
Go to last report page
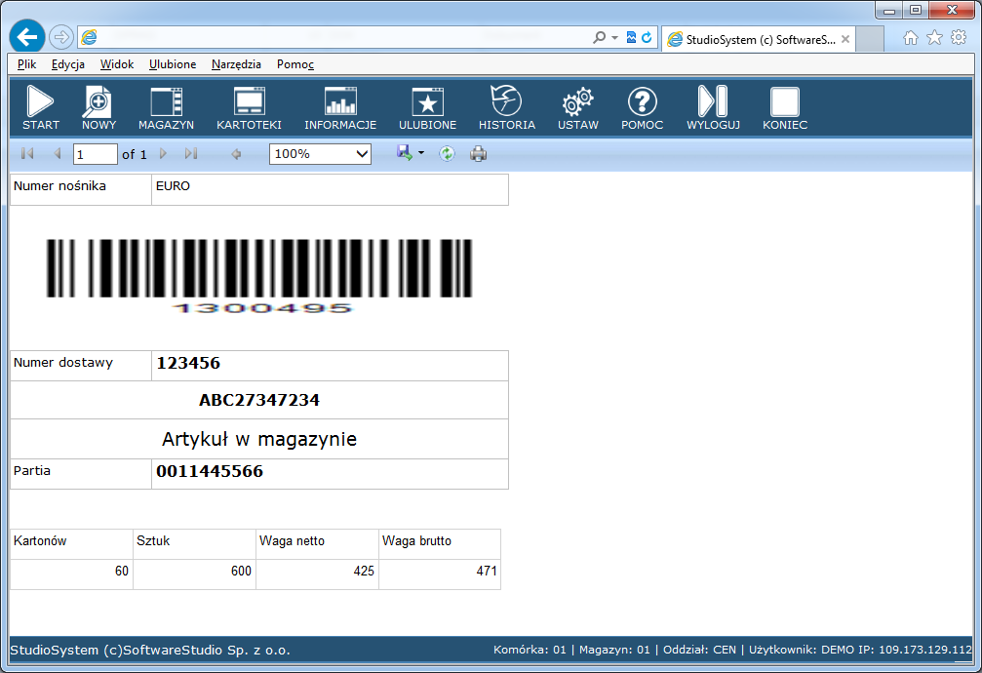[x=191, y=153]
